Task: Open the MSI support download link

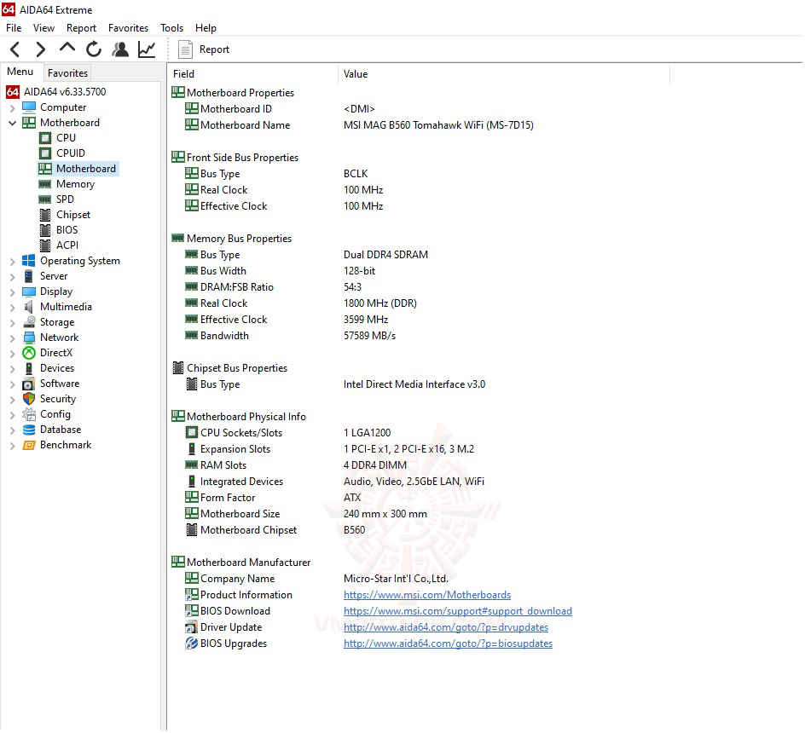Action: coord(458,612)
